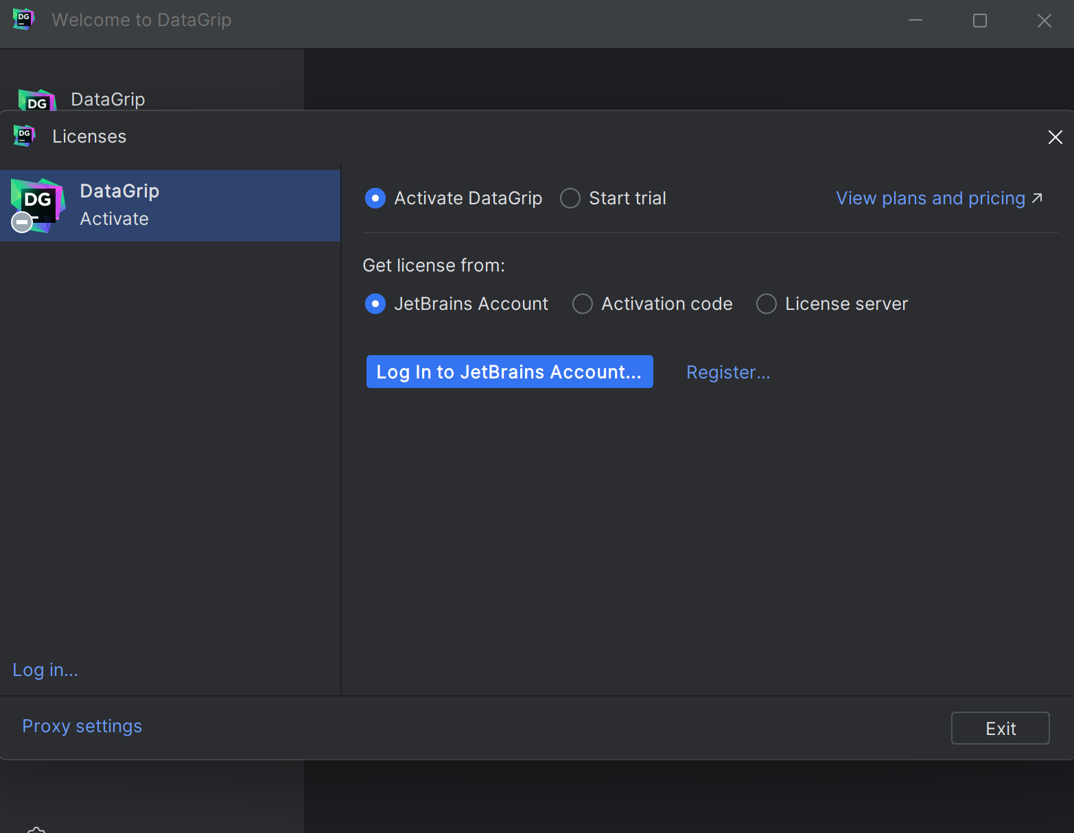
Task: Click the DataGrip product icon in license list
Action: click(38, 206)
